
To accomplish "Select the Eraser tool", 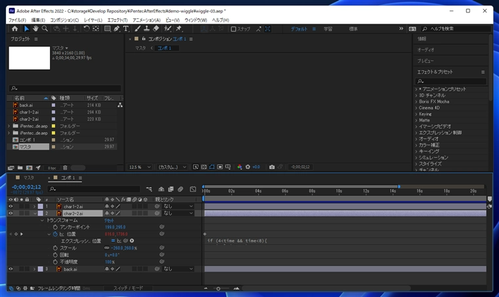I will [x=156, y=29].
